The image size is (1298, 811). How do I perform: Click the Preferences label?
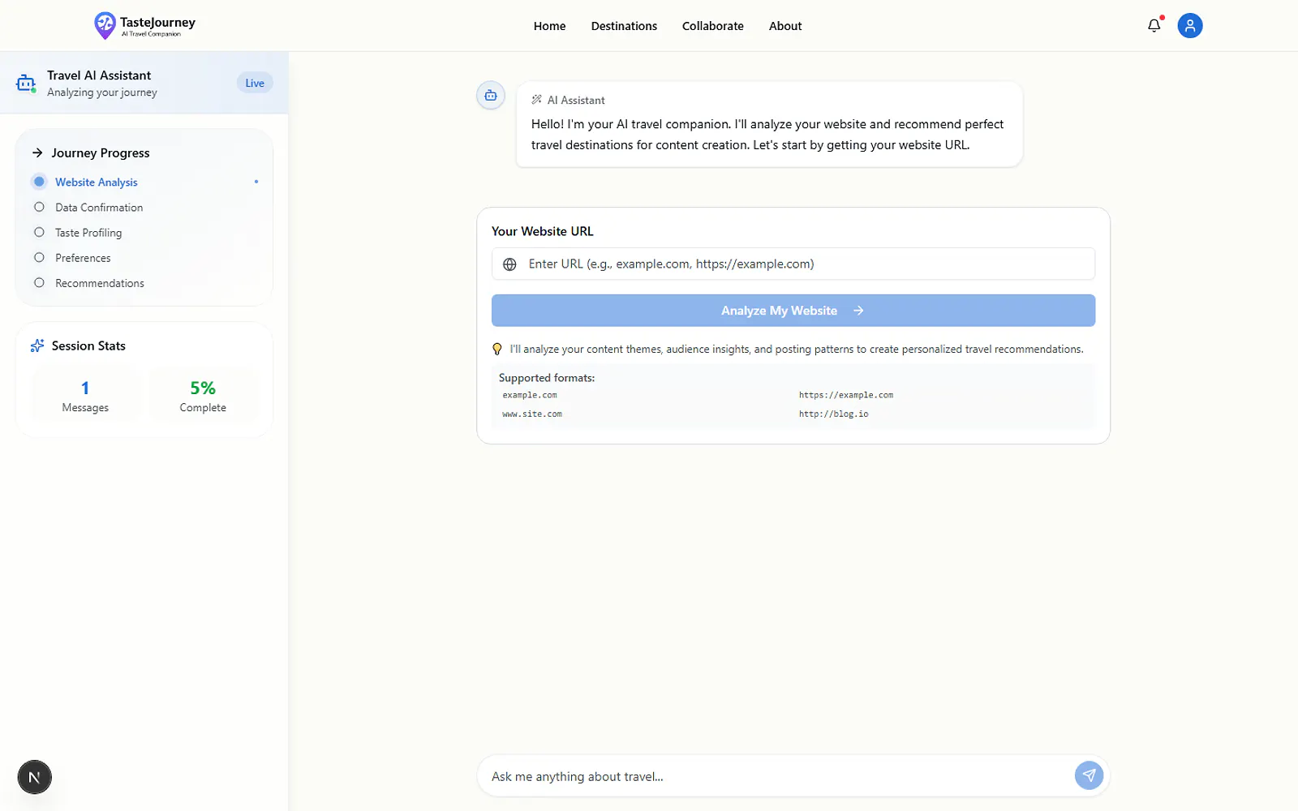(x=83, y=258)
